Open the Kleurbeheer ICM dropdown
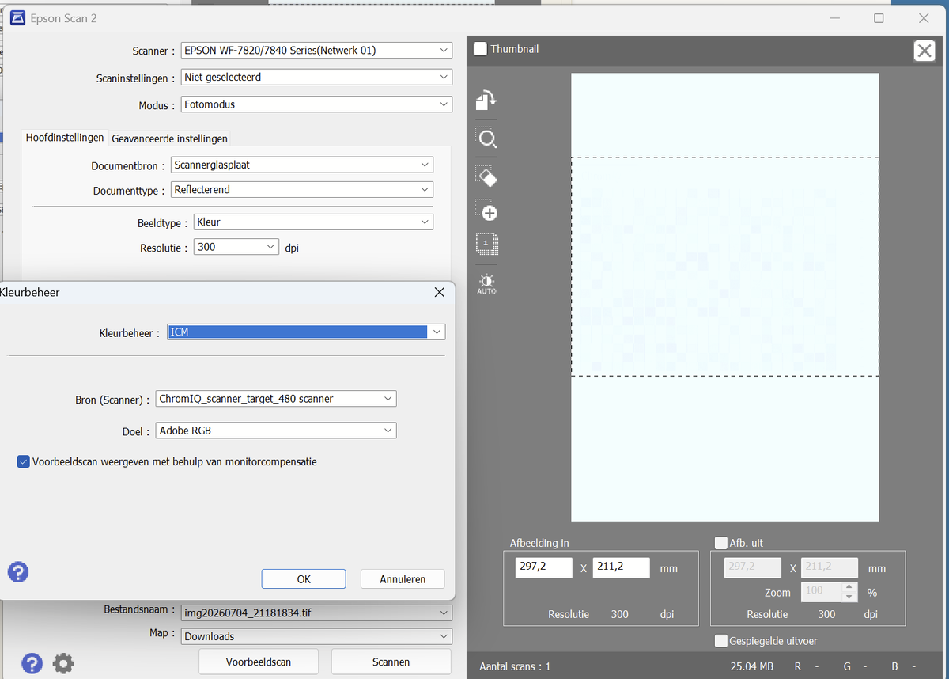The image size is (949, 679). [x=306, y=332]
